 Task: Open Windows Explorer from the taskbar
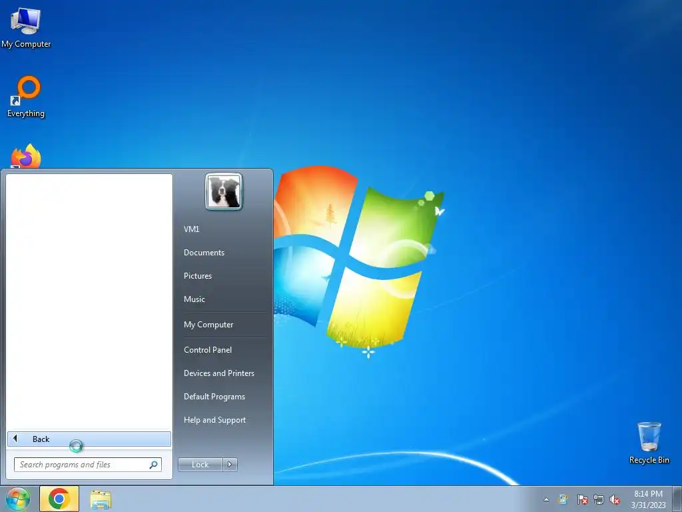pyautogui.click(x=101, y=499)
